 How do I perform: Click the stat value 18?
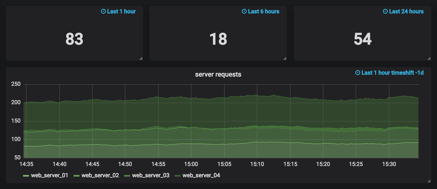click(218, 39)
